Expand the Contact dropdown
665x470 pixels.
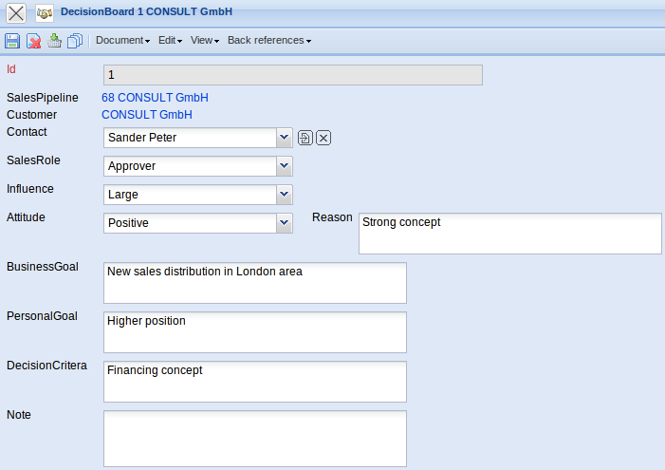coord(284,138)
